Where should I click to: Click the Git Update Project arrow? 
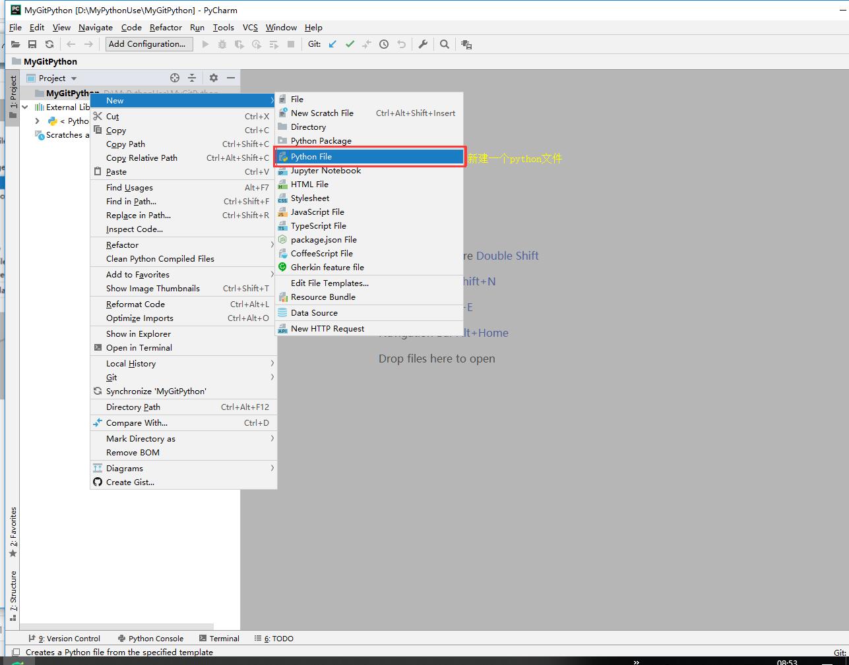point(332,44)
